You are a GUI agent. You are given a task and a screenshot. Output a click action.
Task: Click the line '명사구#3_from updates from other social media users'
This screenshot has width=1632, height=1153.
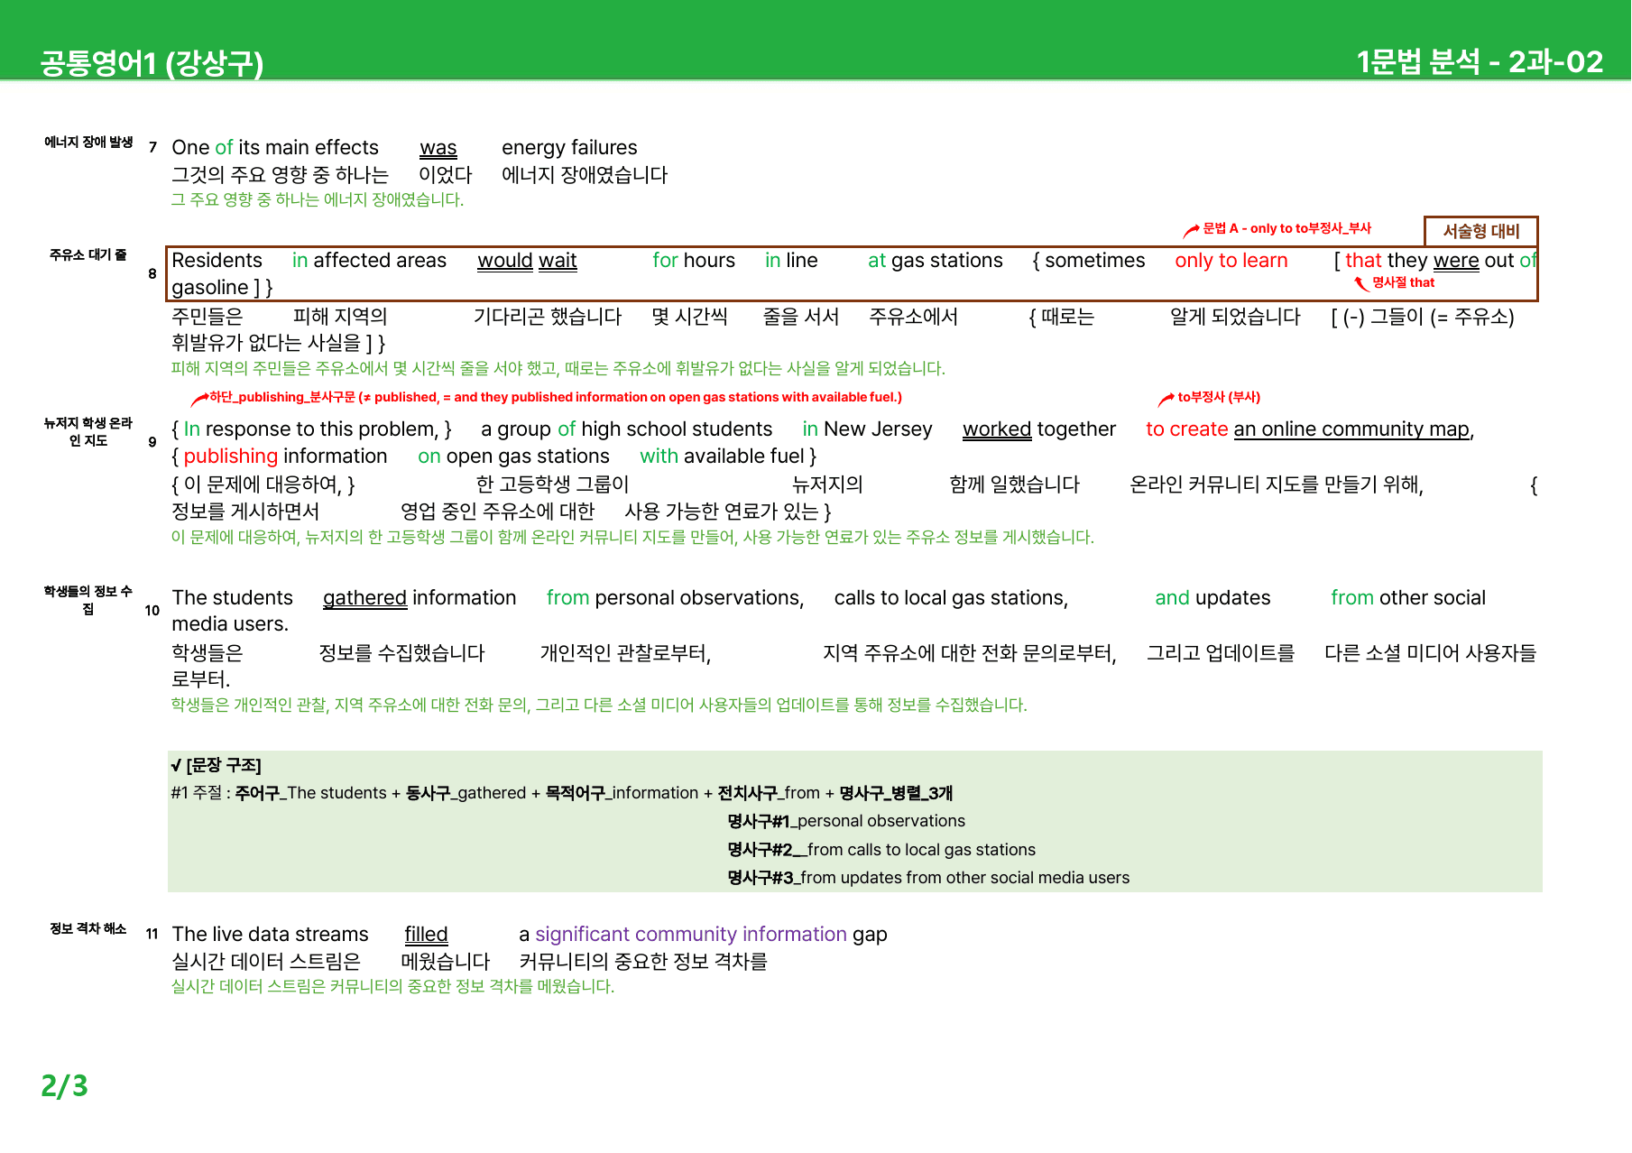click(928, 878)
